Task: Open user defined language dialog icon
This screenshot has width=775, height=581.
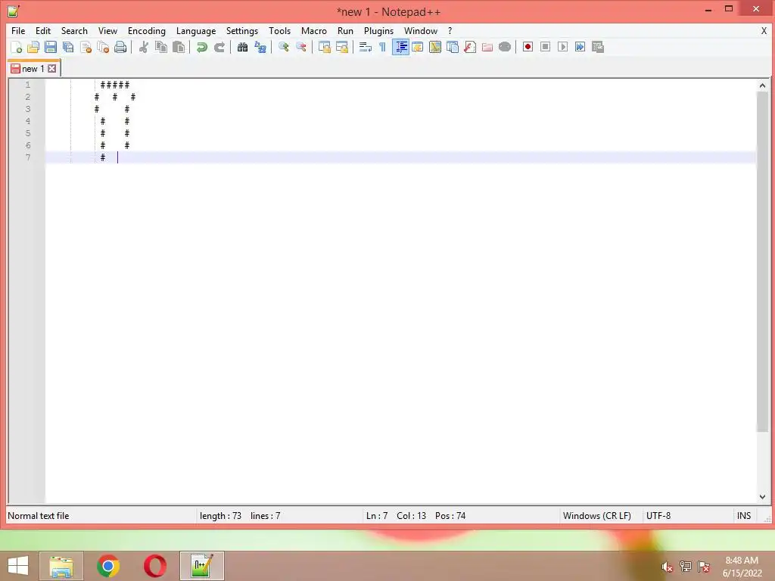Action: click(x=418, y=47)
